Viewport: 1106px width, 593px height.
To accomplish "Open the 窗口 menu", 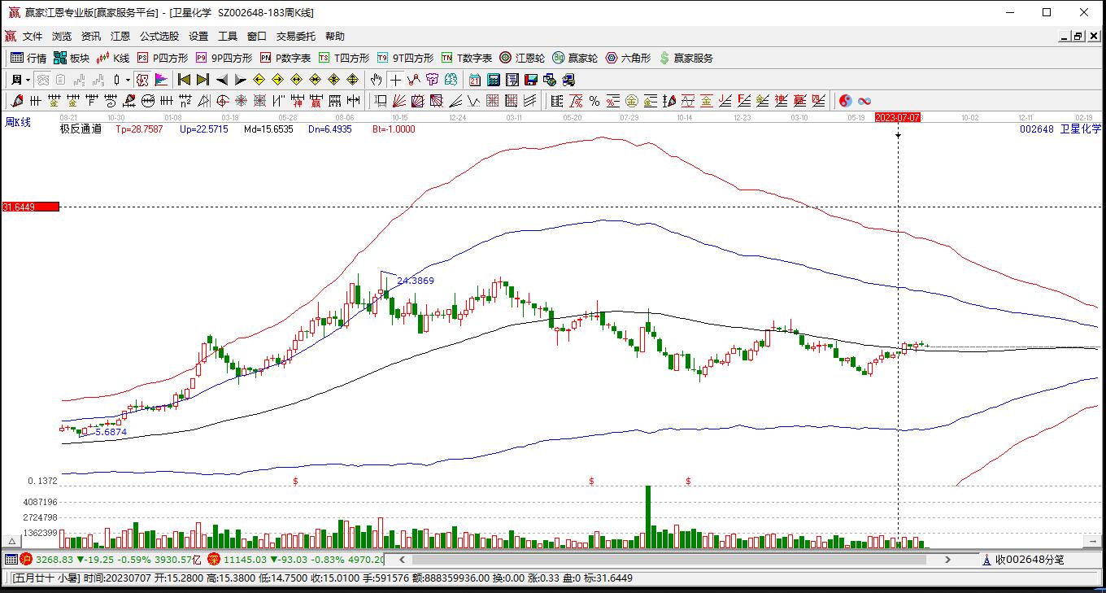I will 257,36.
